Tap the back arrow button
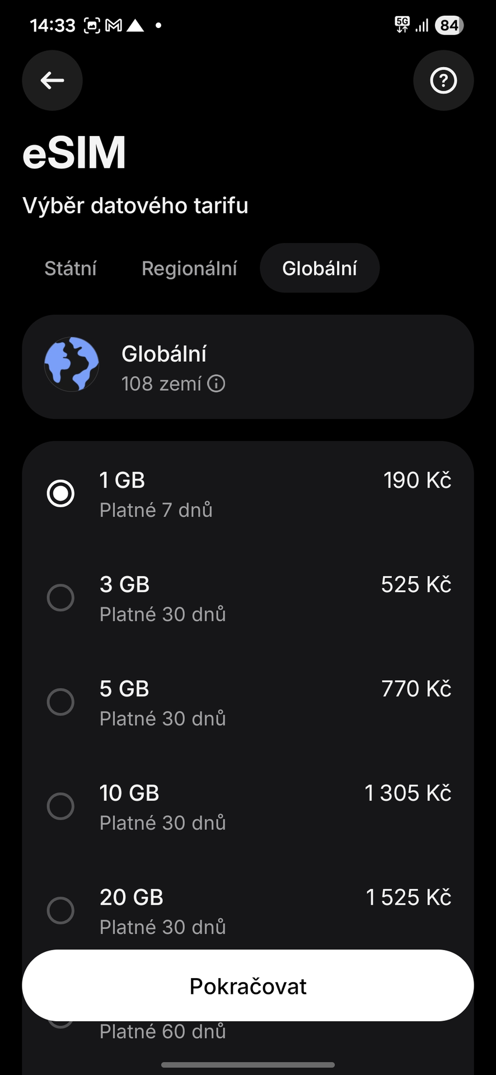This screenshot has height=1075, width=496. pos(52,81)
